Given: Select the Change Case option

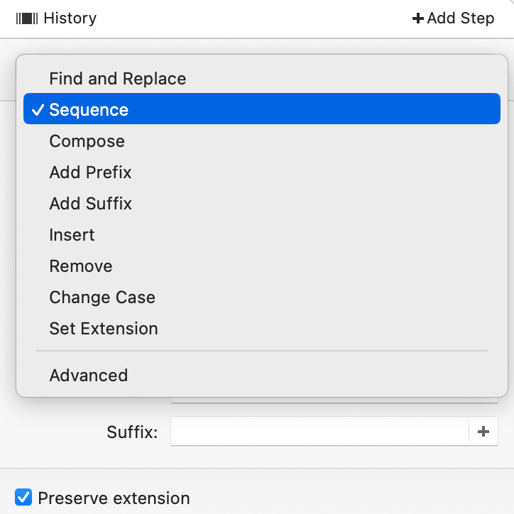Looking at the screenshot, I should point(102,297).
